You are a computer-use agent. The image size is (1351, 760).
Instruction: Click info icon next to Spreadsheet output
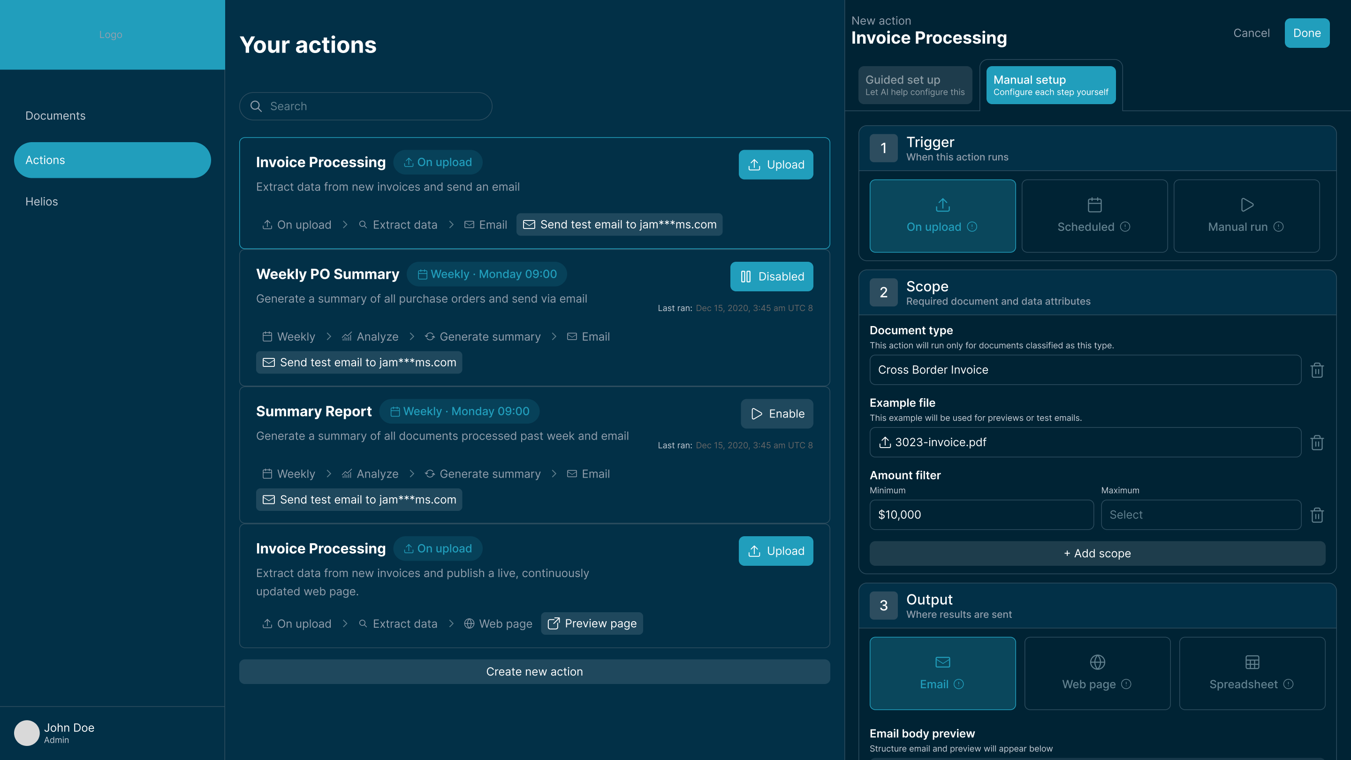[1288, 684]
